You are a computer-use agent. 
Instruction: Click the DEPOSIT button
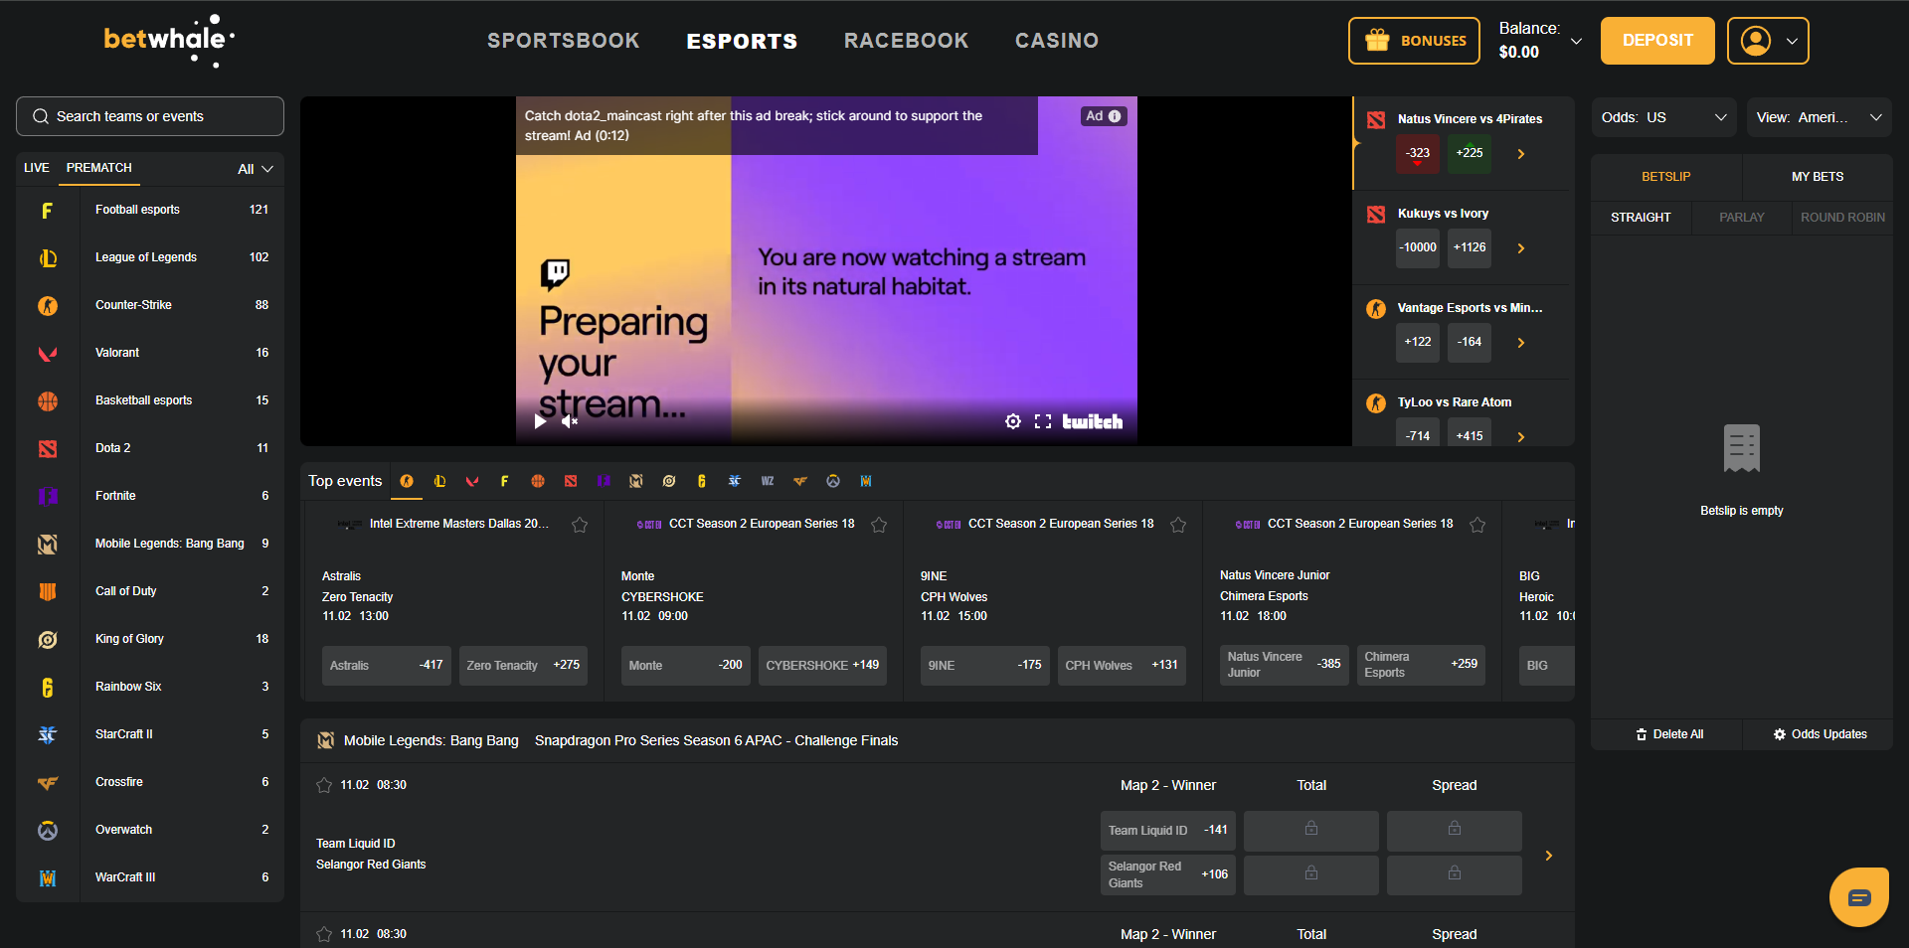coord(1656,41)
